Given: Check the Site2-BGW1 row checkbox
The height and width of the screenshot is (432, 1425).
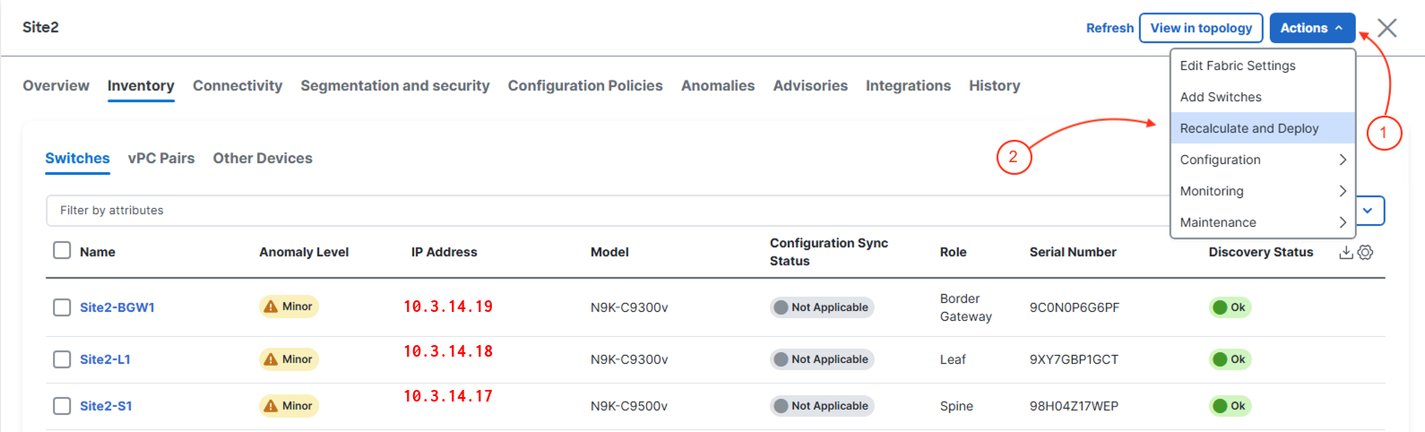Looking at the screenshot, I should tap(62, 307).
